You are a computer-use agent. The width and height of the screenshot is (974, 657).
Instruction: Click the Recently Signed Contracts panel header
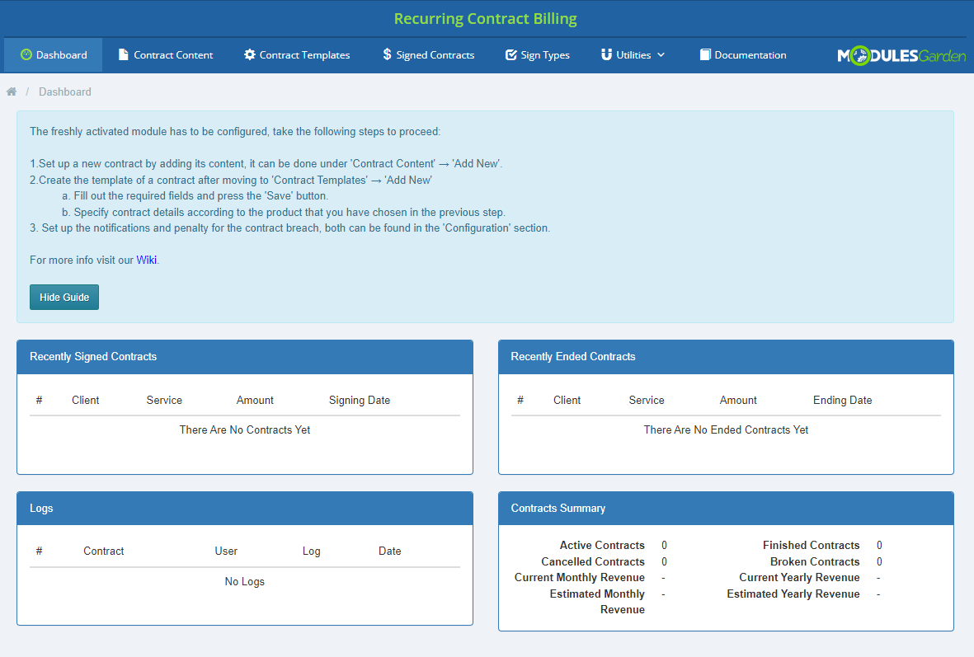tap(245, 356)
